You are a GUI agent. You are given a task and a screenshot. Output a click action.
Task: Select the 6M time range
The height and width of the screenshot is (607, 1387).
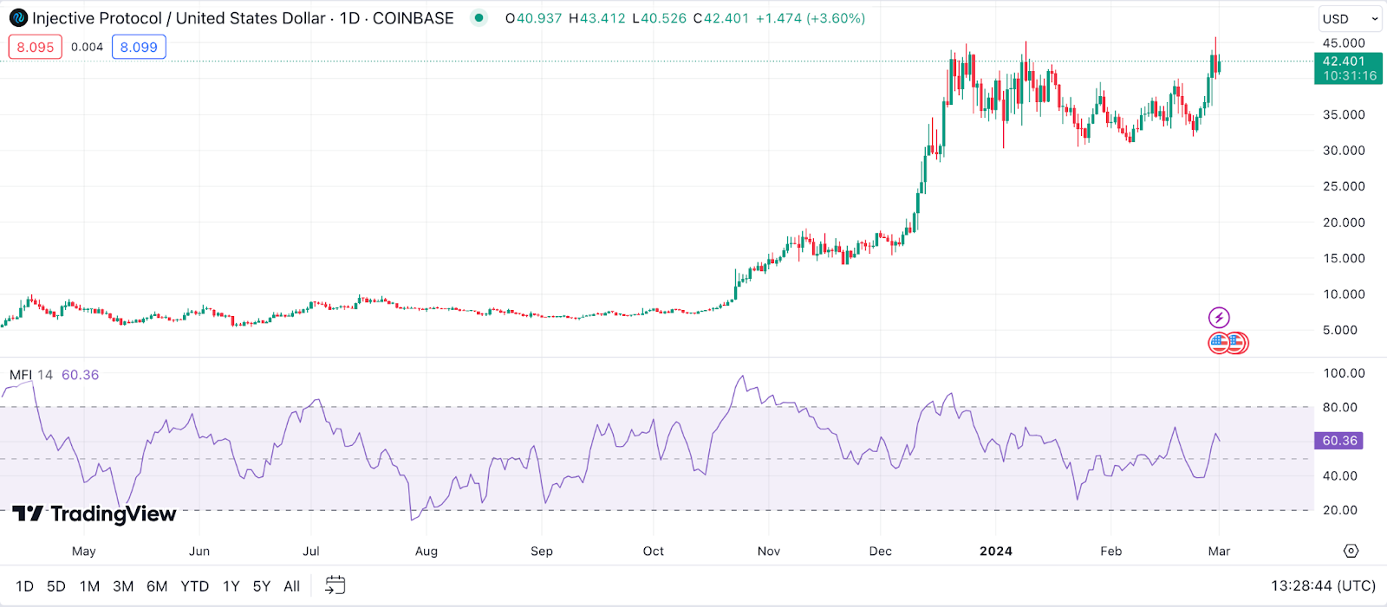click(x=157, y=586)
